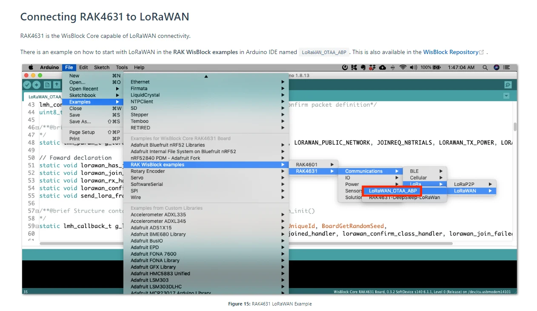Image resolution: width=537 pixels, height=311 pixels.
Task: Click the Open sketch toolbar icon
Action: tap(56, 85)
